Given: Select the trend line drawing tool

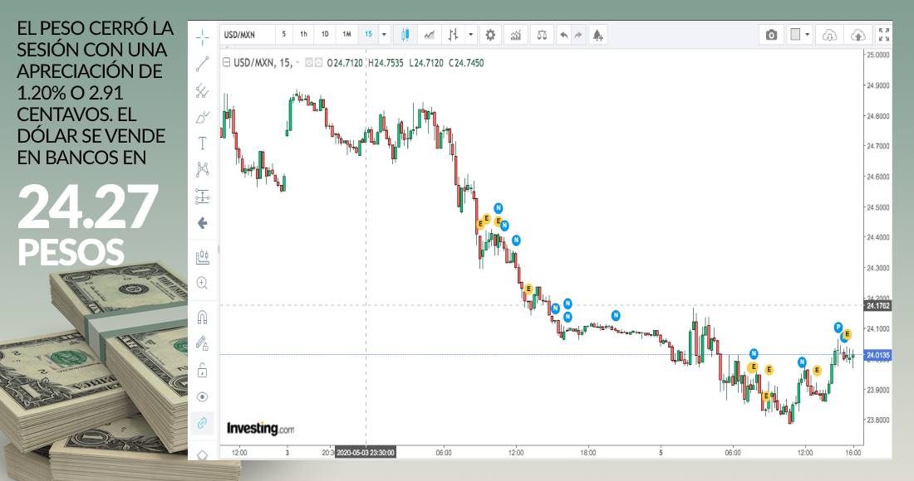Looking at the screenshot, I should click(202, 64).
